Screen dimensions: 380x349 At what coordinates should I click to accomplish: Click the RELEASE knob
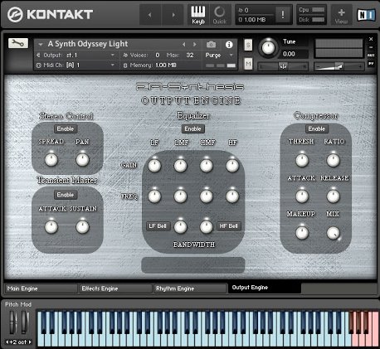[333, 196]
